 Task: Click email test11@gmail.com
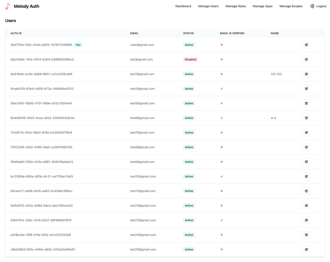coord(143,191)
